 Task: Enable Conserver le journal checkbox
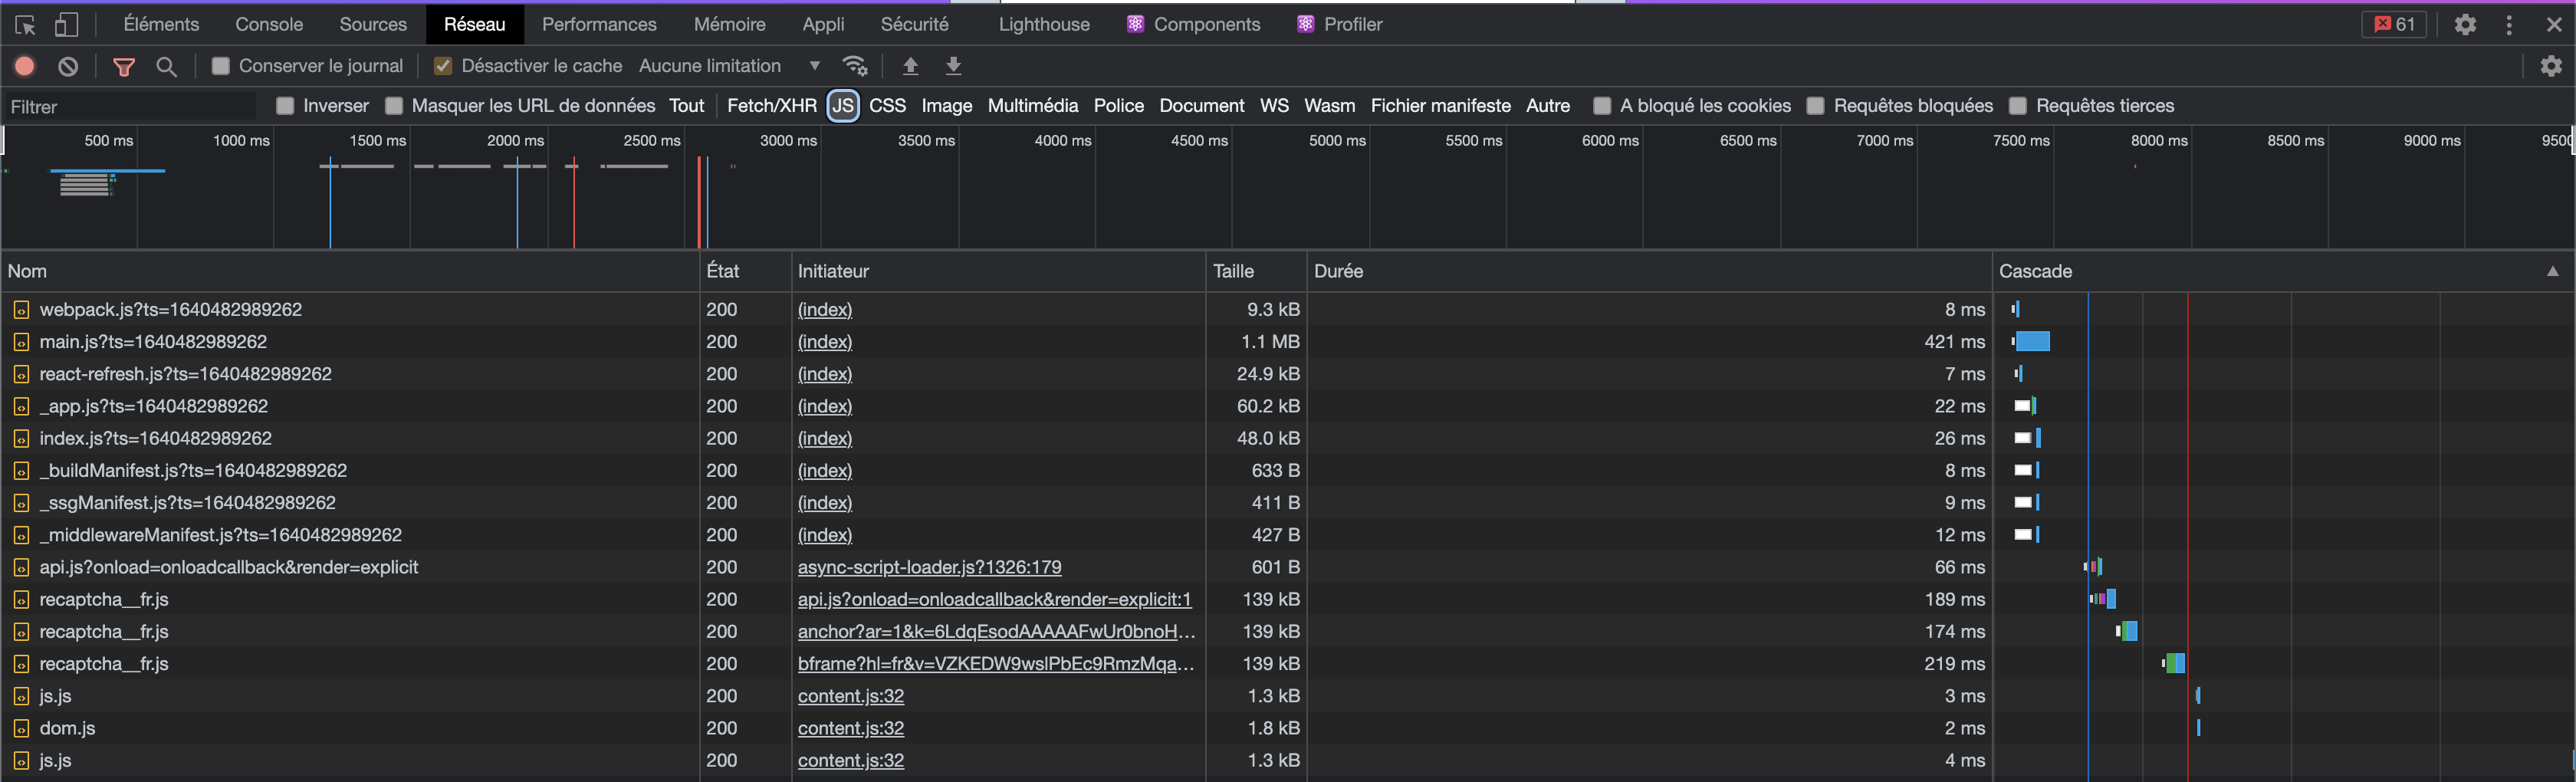pos(221,66)
